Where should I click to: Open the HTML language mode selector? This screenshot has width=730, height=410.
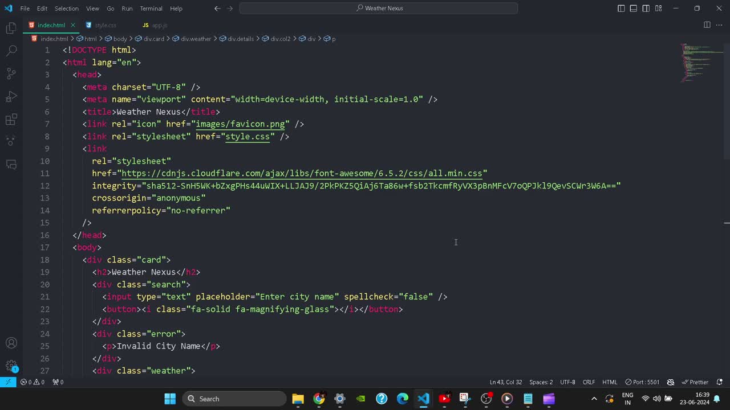[610, 382]
